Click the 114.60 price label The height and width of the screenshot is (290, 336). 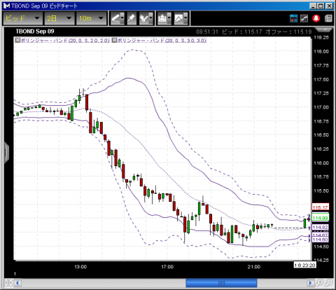click(321, 240)
